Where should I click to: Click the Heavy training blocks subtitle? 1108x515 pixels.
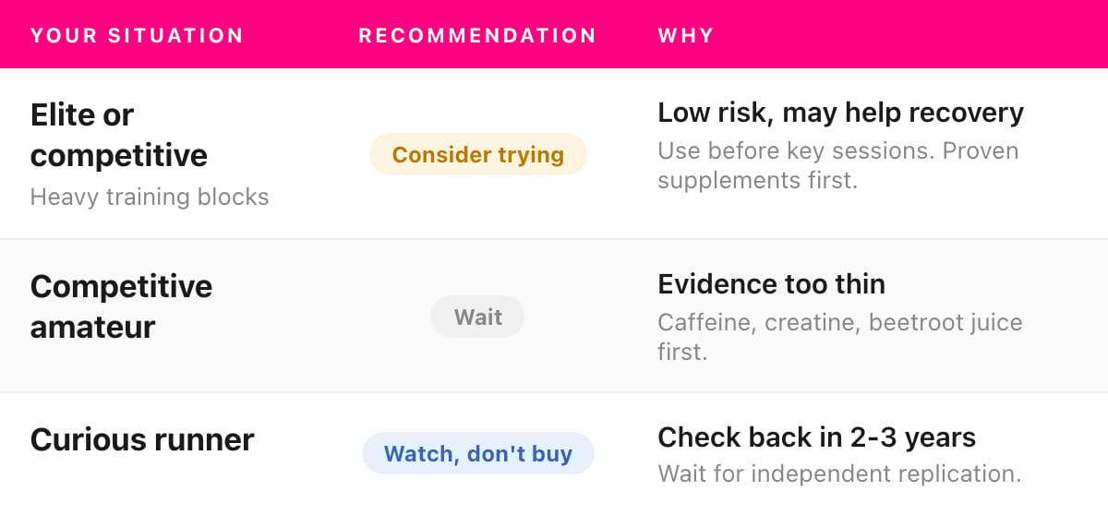pos(150,197)
